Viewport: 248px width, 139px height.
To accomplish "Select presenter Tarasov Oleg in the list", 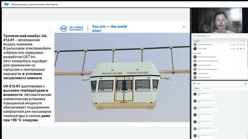I will point(202,49).
